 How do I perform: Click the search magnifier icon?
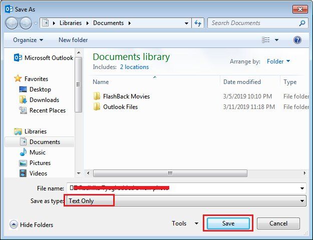pos(302,23)
